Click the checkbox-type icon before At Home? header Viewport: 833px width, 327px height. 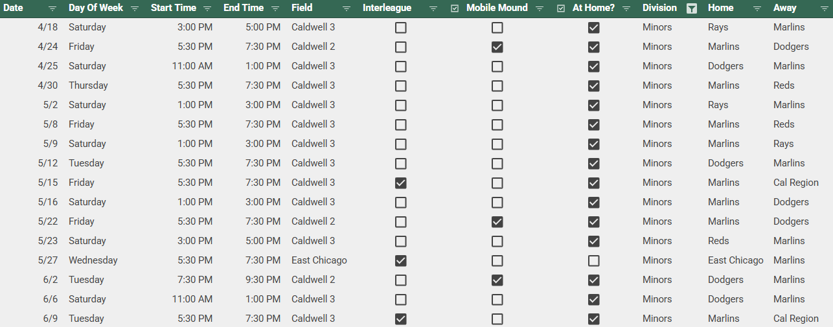(x=561, y=8)
